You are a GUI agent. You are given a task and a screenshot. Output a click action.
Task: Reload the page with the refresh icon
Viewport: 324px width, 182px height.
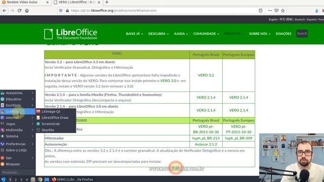tap(19, 11)
